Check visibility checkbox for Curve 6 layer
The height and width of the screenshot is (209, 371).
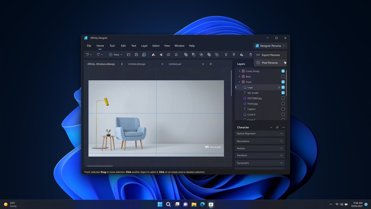[283, 115]
